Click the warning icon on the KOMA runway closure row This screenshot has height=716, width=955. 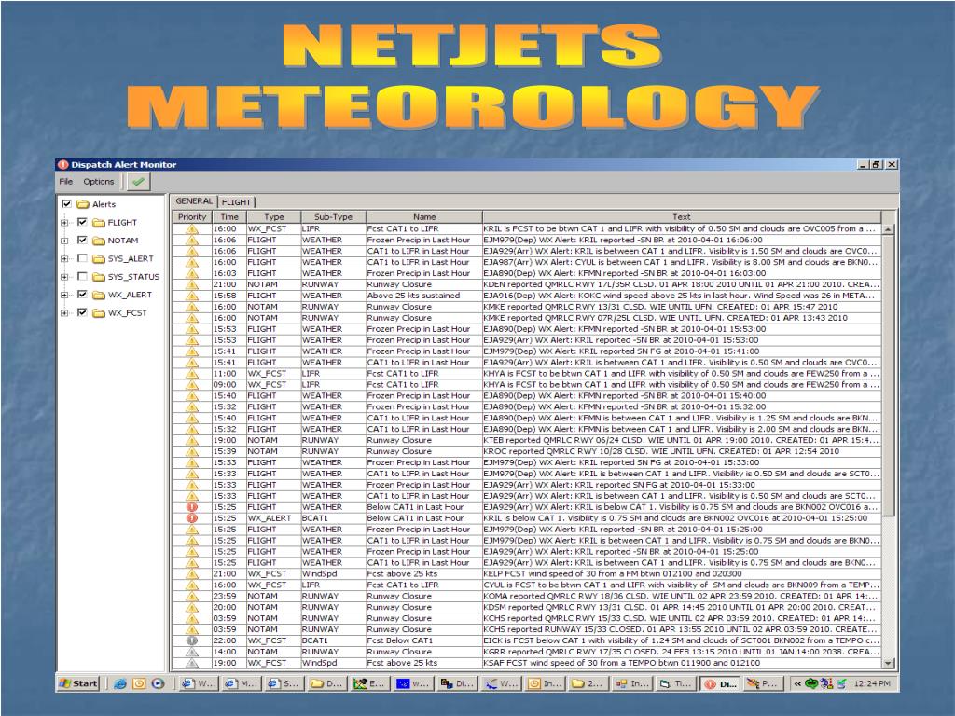point(192,596)
